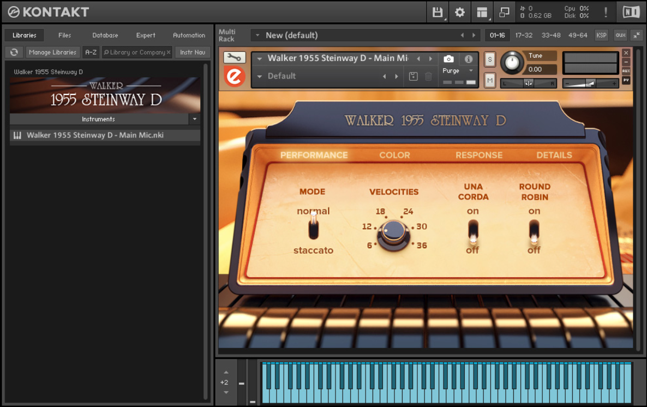Viewport: 647px width, 407px height.
Task: Toggle the PV button on instrument
Action: pos(626,80)
